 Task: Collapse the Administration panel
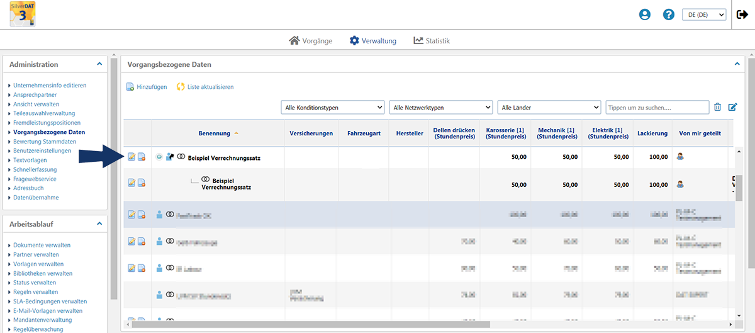(x=99, y=64)
